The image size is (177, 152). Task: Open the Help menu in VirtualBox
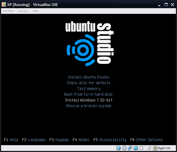point(36,11)
